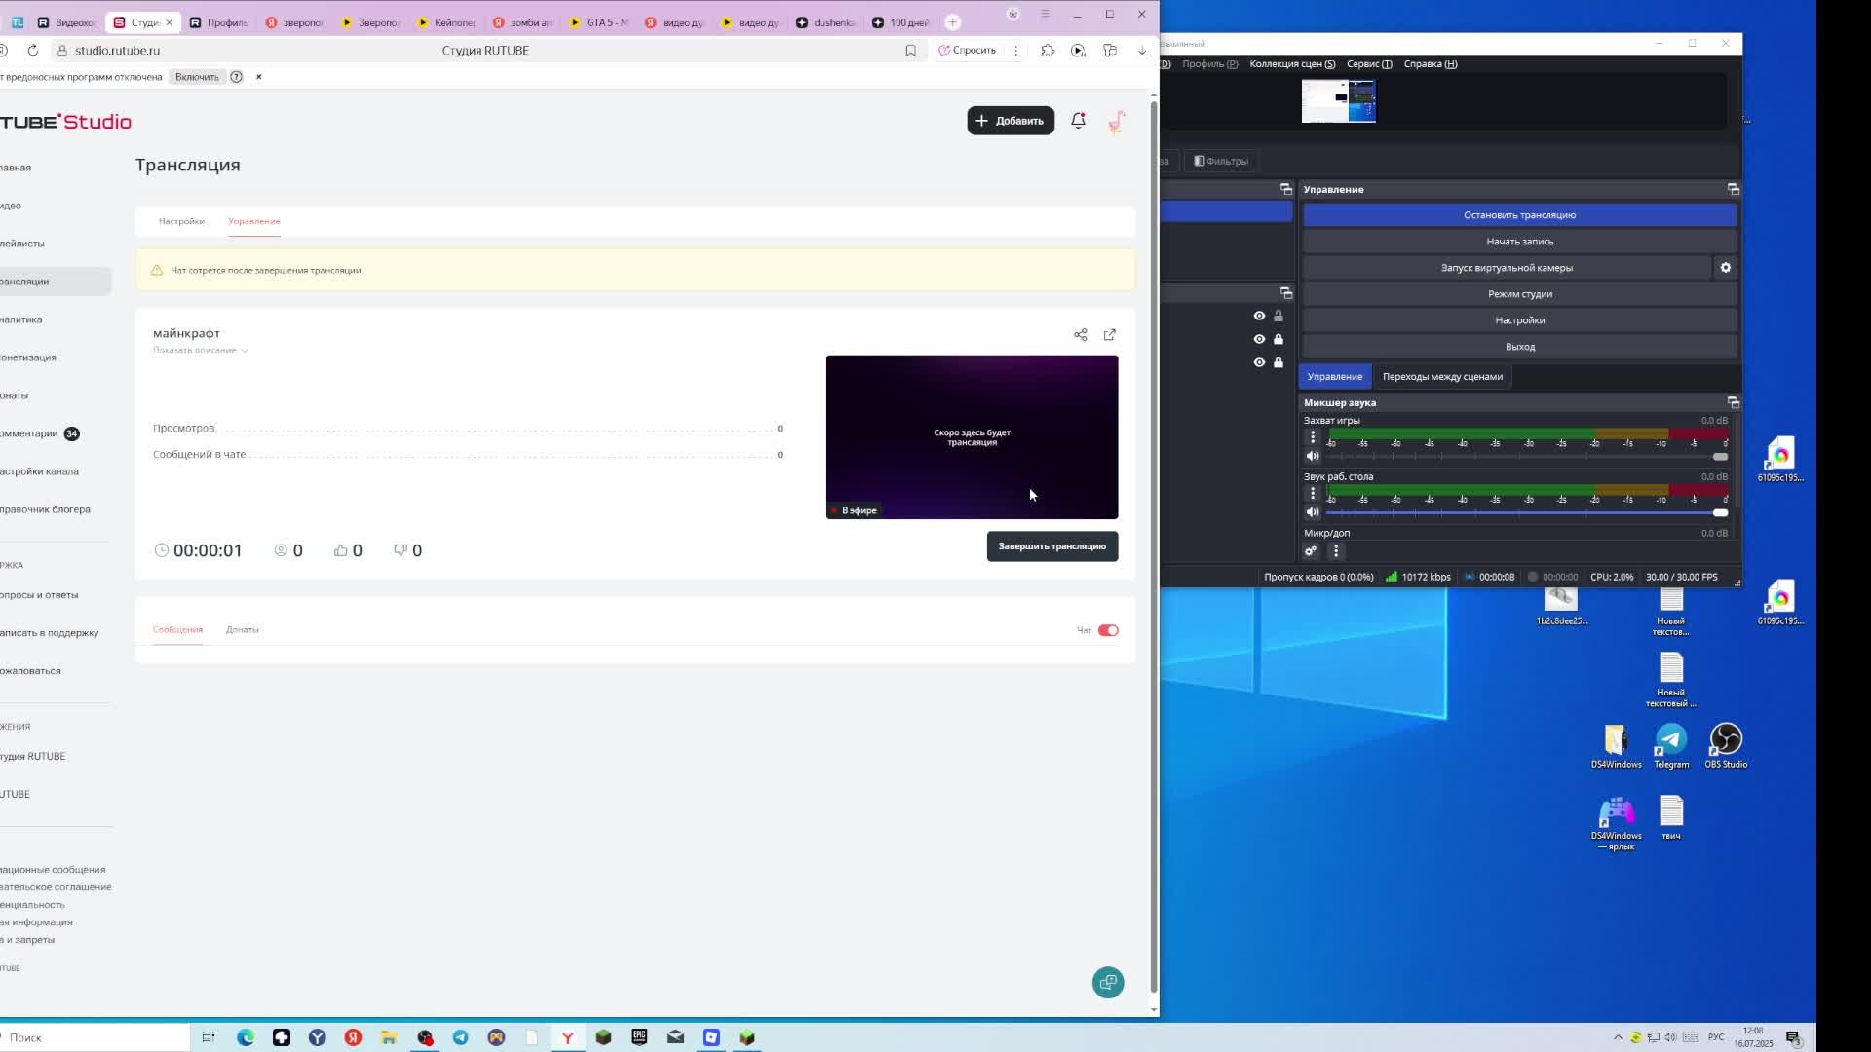1871x1052 pixels.
Task: Toggle the Чат switch off
Action: [1108, 630]
